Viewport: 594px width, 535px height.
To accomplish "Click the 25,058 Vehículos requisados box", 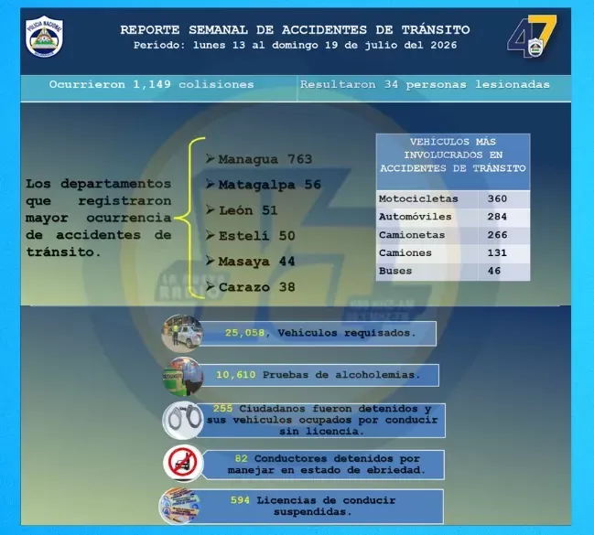I will [318, 334].
